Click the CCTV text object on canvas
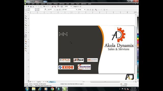Screen dimensions: 163x91 (x=63, y=34)
